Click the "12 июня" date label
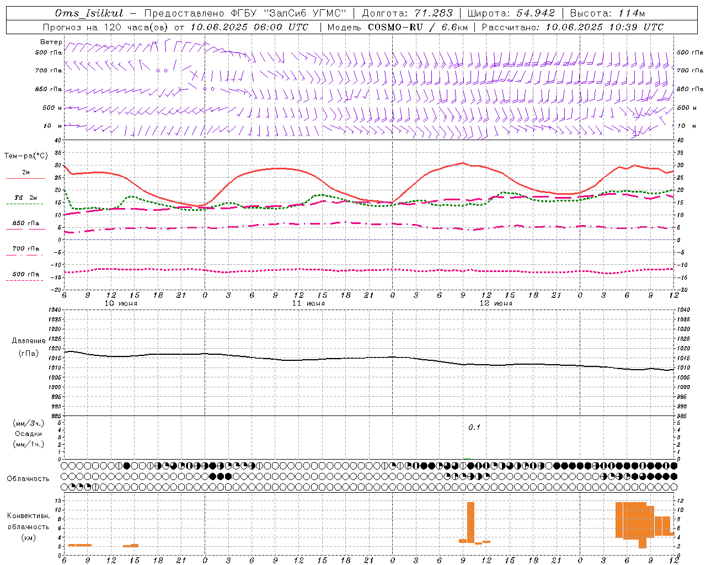This screenshot has width=706, height=565. click(x=496, y=303)
